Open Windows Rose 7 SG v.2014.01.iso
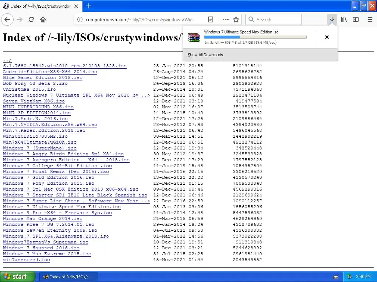377x282 pixels. pos(49,224)
